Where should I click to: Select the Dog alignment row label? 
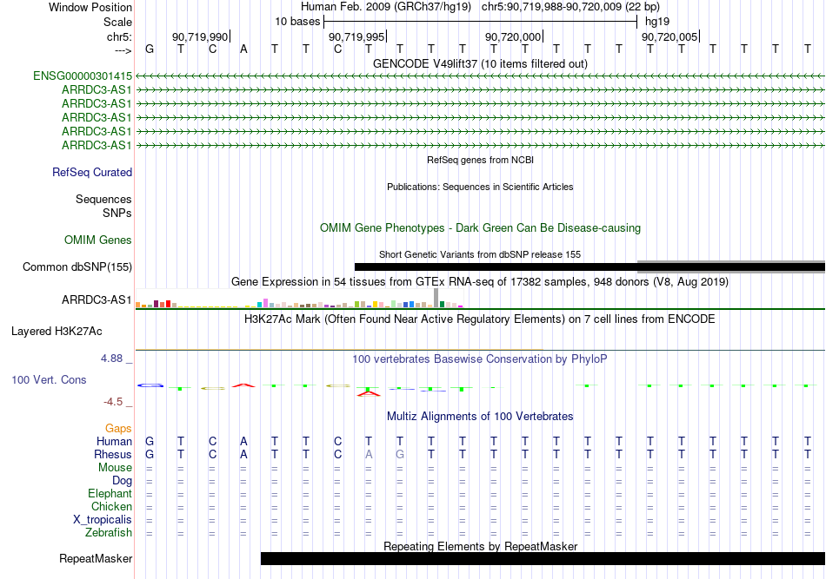pyautogui.click(x=122, y=480)
